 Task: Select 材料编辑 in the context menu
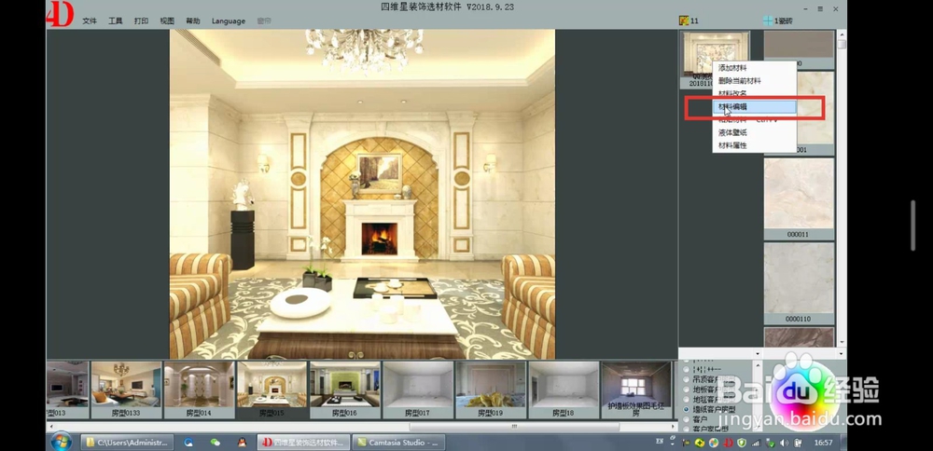[x=755, y=107]
